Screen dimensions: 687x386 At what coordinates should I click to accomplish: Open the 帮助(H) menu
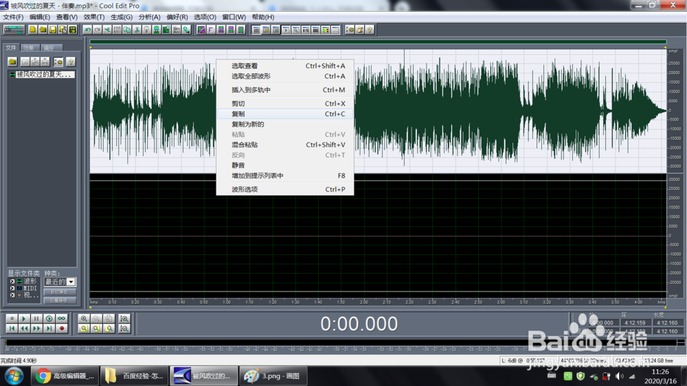(263, 17)
